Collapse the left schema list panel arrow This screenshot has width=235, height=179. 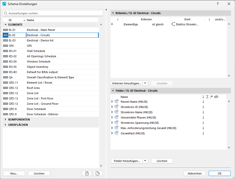106,10
